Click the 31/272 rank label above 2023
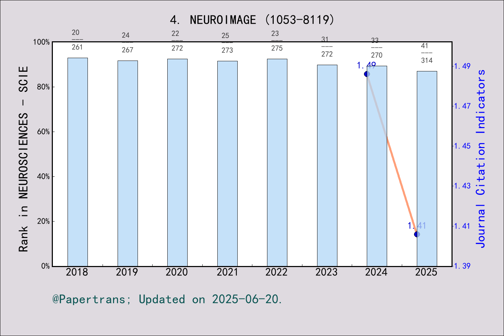 327,47
